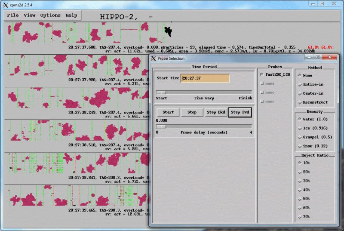This screenshot has width=344, height=231.
Task: Open the Options menu
Action: pos(50,15)
